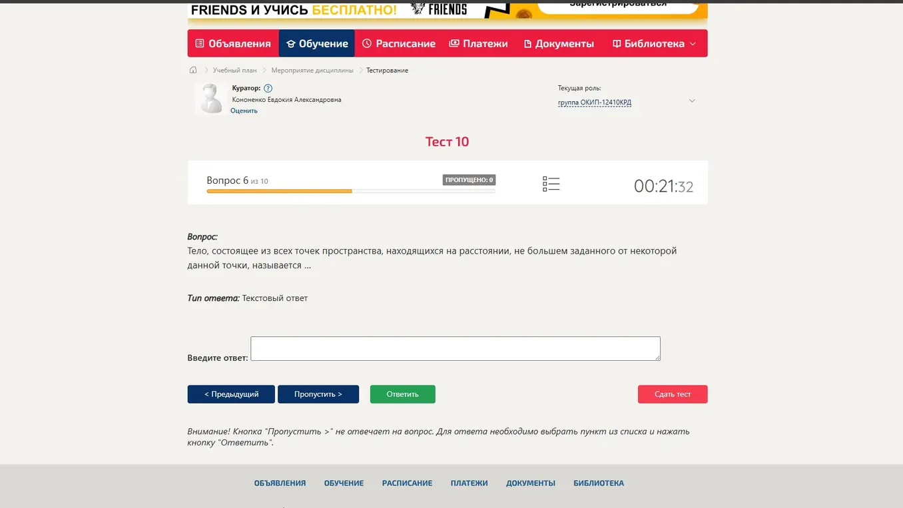Skip question with Пропустить button
The height and width of the screenshot is (508, 903).
point(318,394)
